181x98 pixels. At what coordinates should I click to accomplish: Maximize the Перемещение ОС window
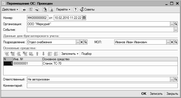point(172,4)
